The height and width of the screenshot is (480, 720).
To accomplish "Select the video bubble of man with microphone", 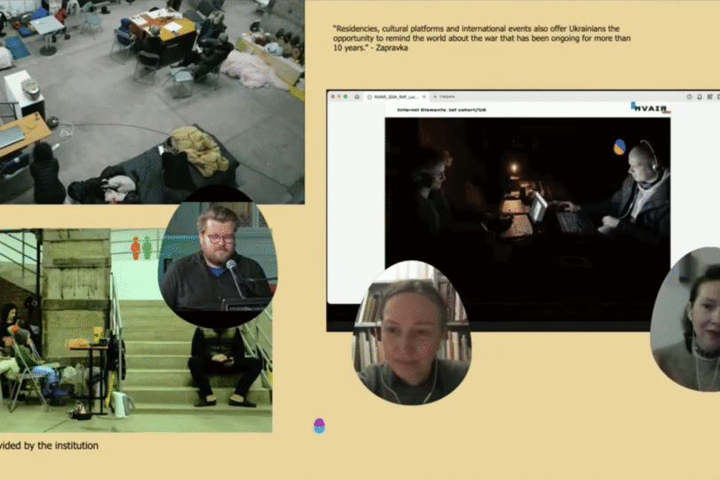I will (218, 258).
